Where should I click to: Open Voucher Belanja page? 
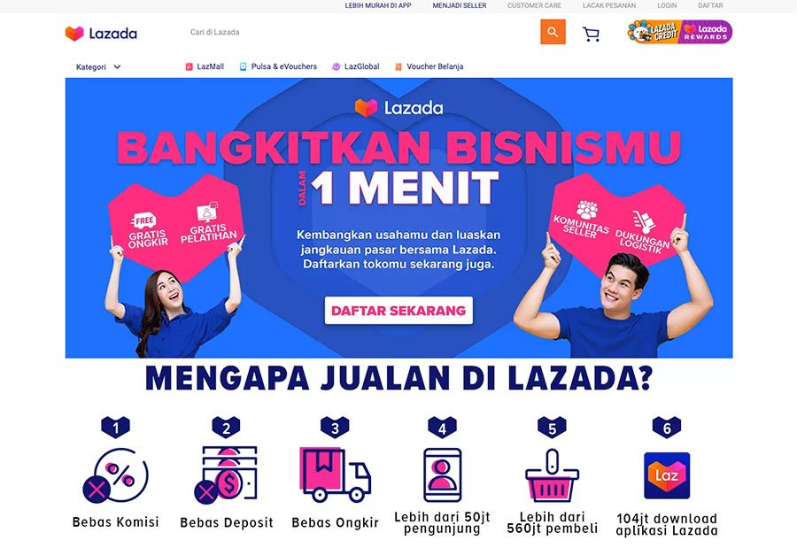pyautogui.click(x=429, y=66)
